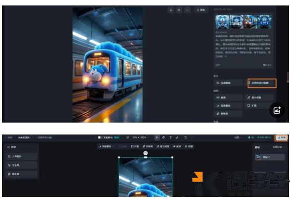Image resolution: width=291 pixels, height=200 pixels.
Task: Select the brush tool
Action: (x=177, y=137)
